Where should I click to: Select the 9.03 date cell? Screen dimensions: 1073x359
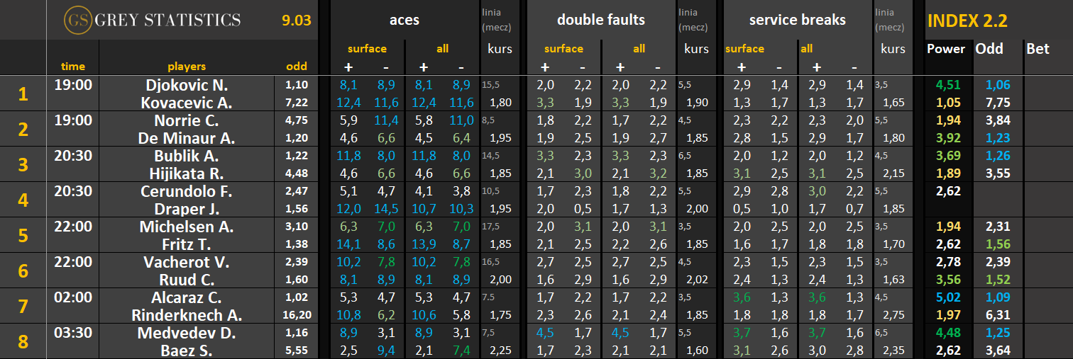pos(297,20)
